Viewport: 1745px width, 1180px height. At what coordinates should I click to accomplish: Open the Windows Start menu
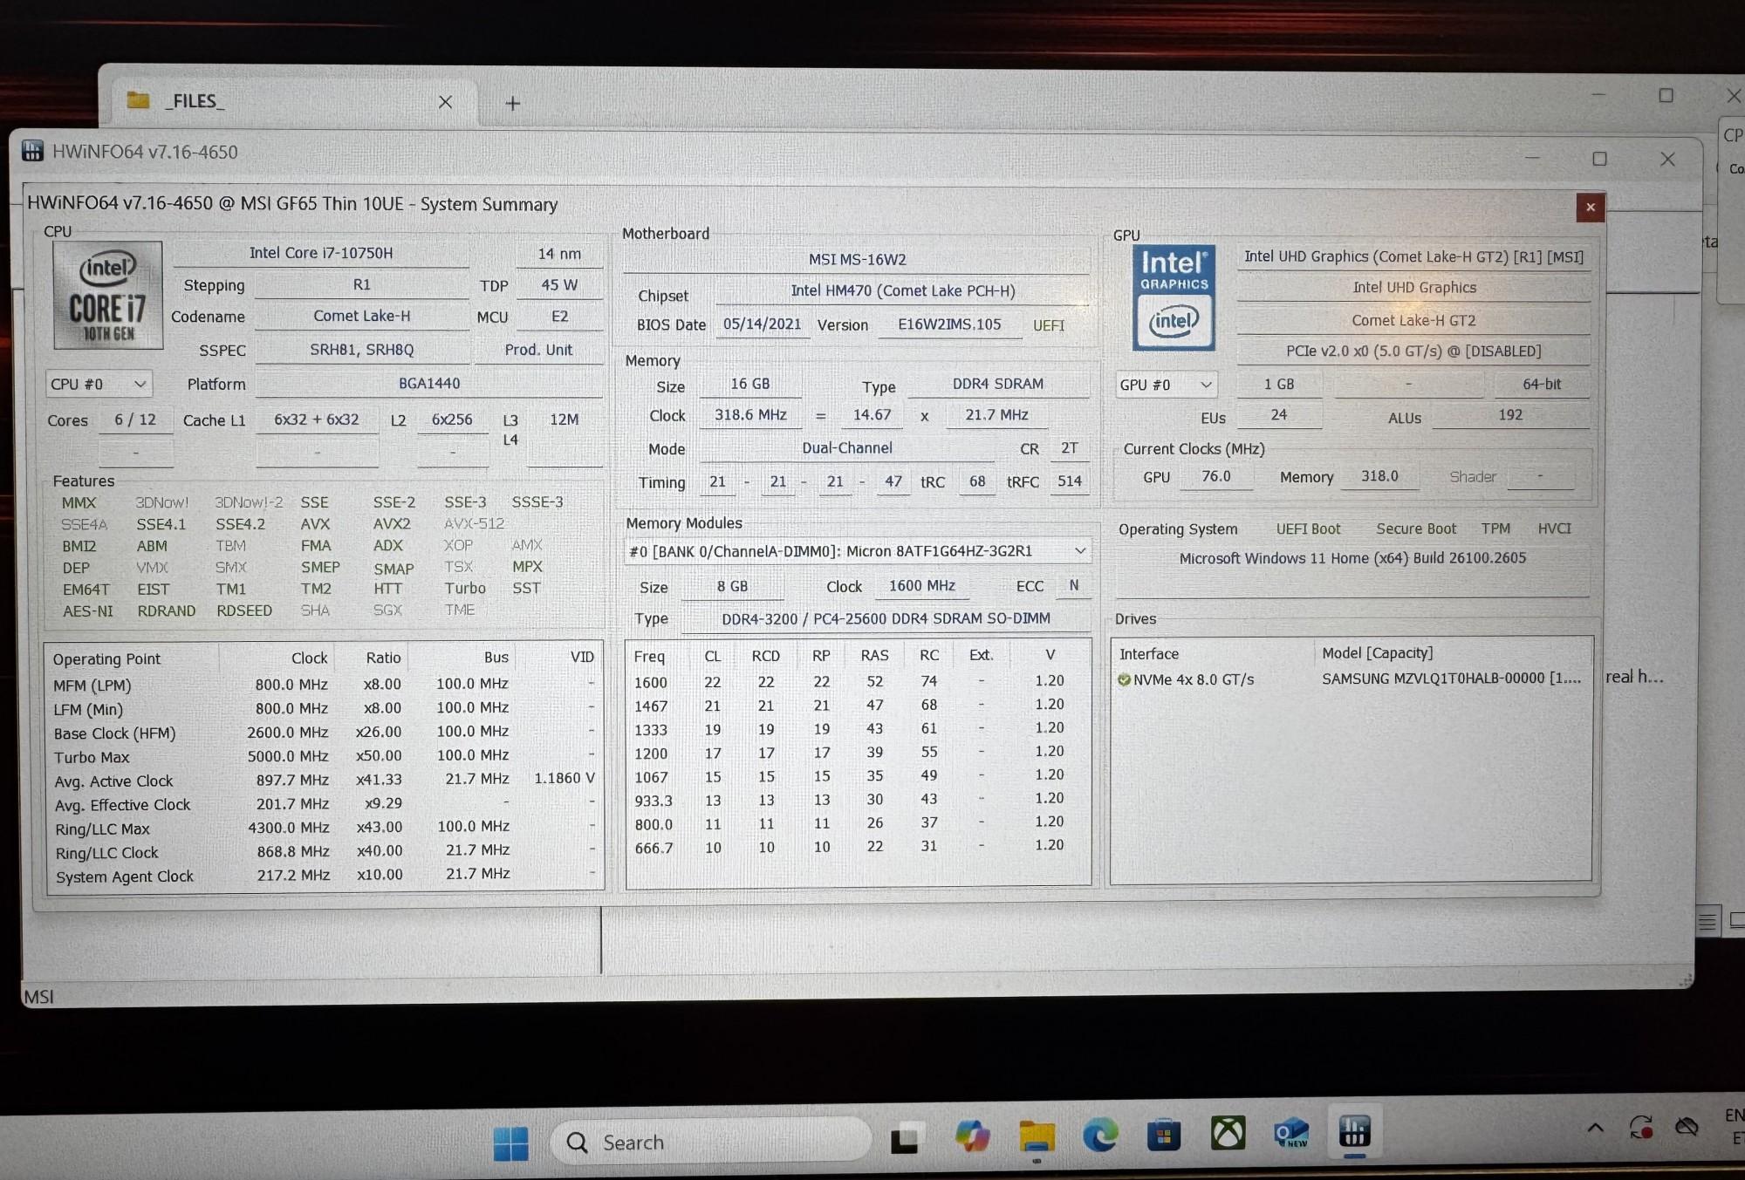click(x=510, y=1142)
